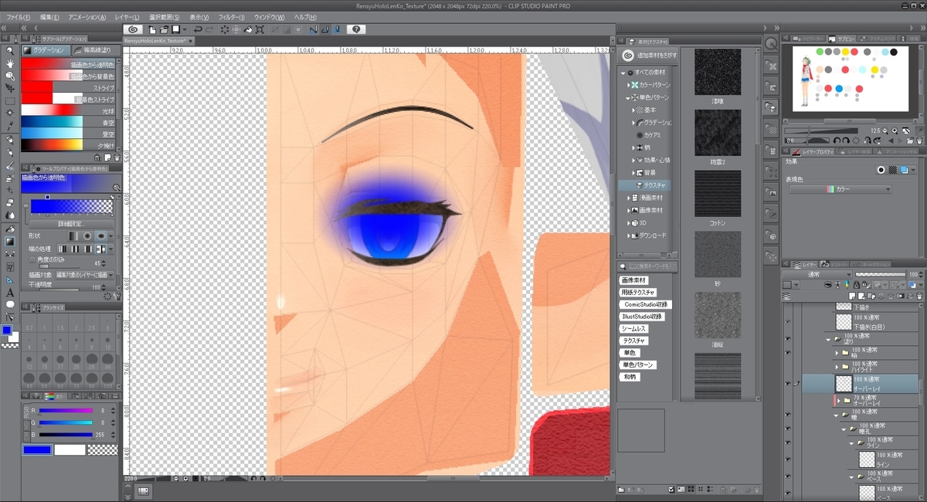The image size is (927, 502).
Task: Open the 編集(E) menu
Action: (x=50, y=16)
